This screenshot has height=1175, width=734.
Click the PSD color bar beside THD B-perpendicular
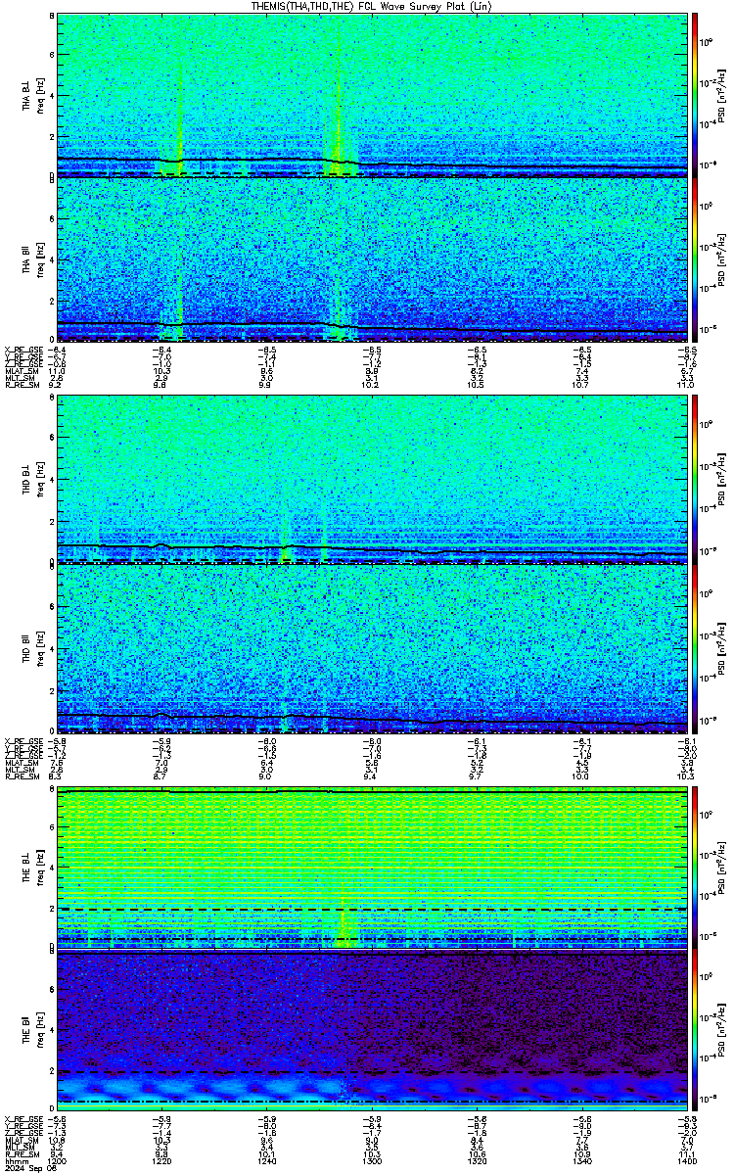(x=696, y=479)
